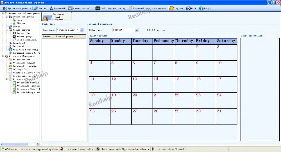Click the Wednesday calendar header
Image resolution: width=281 pixels, height=152 pixels.
tap(163, 41)
